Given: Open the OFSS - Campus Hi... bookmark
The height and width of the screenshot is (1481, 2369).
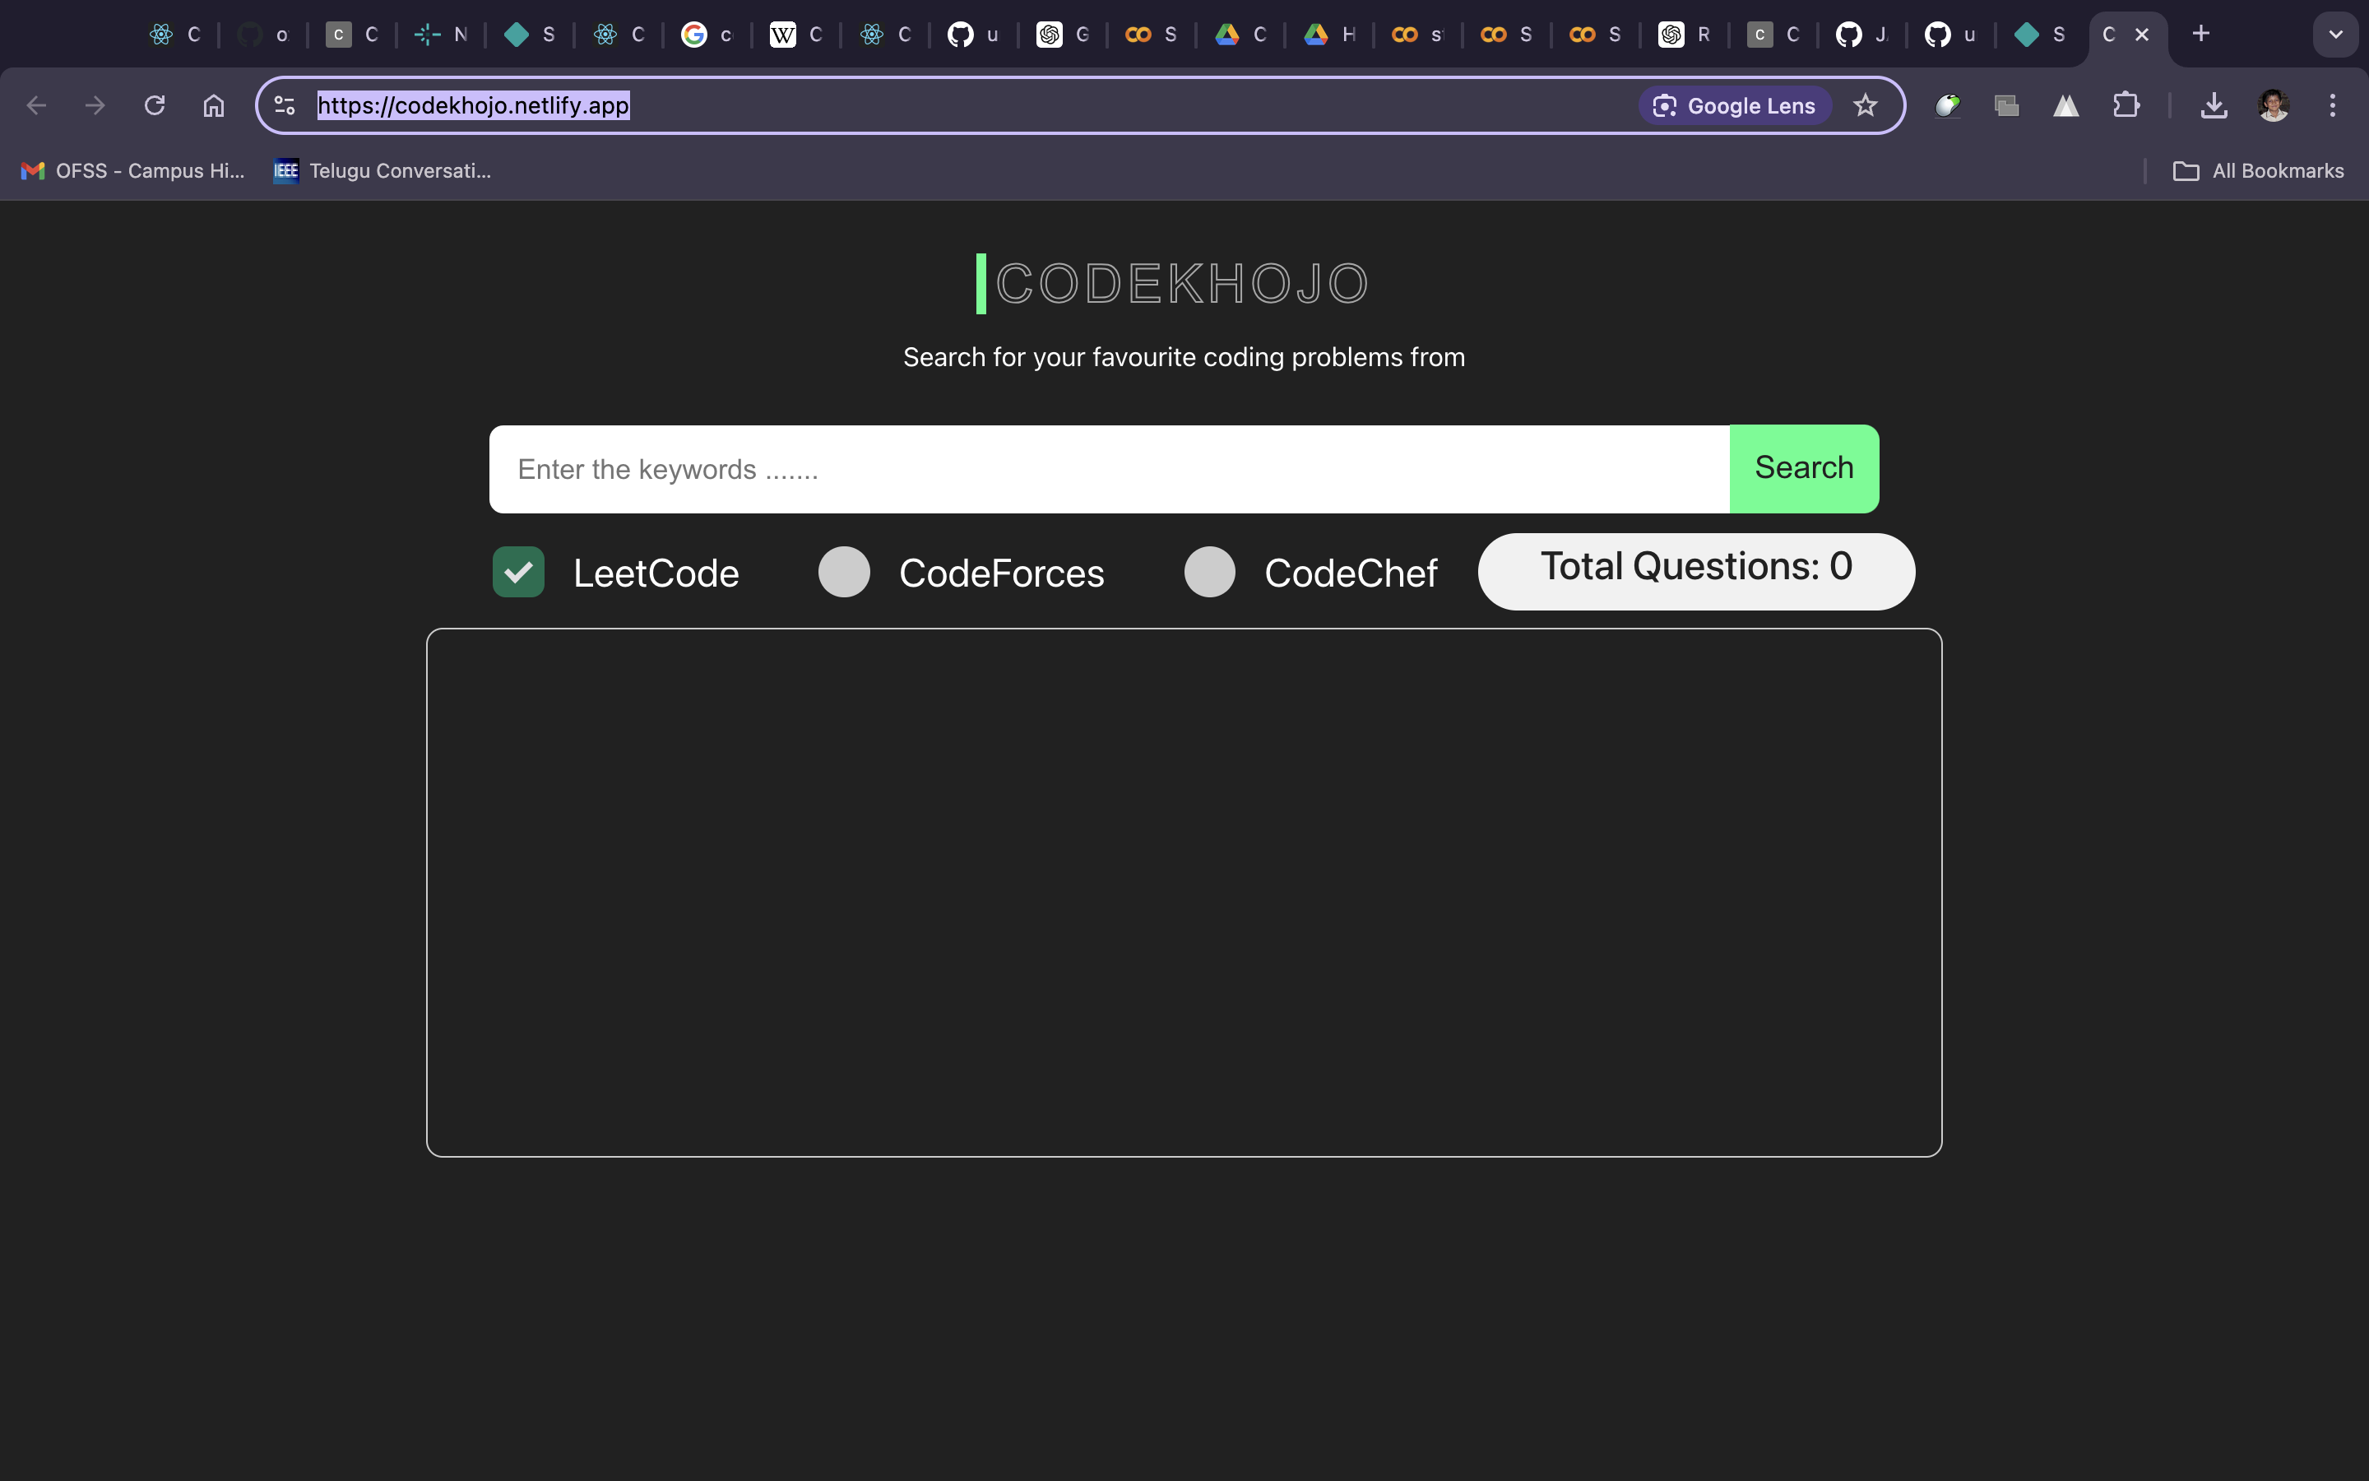Looking at the screenshot, I should pyautogui.click(x=132, y=170).
